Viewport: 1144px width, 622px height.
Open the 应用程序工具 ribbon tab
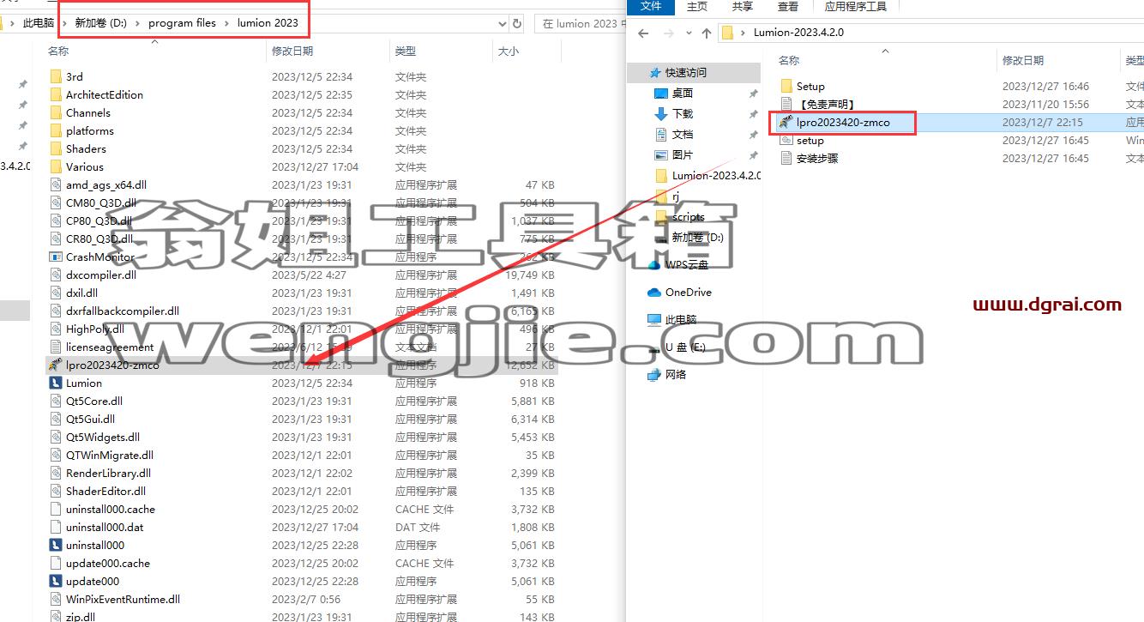coord(856,6)
